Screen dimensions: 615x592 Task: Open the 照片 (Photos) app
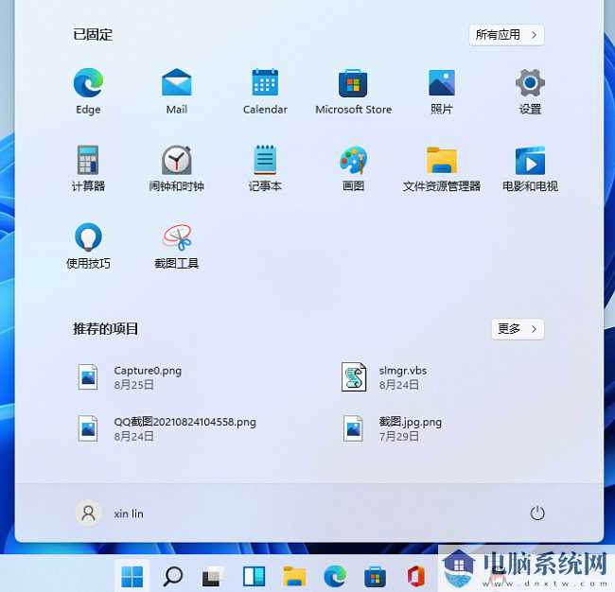(442, 91)
